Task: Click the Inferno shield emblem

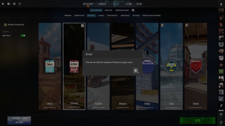Action: click(x=196, y=66)
